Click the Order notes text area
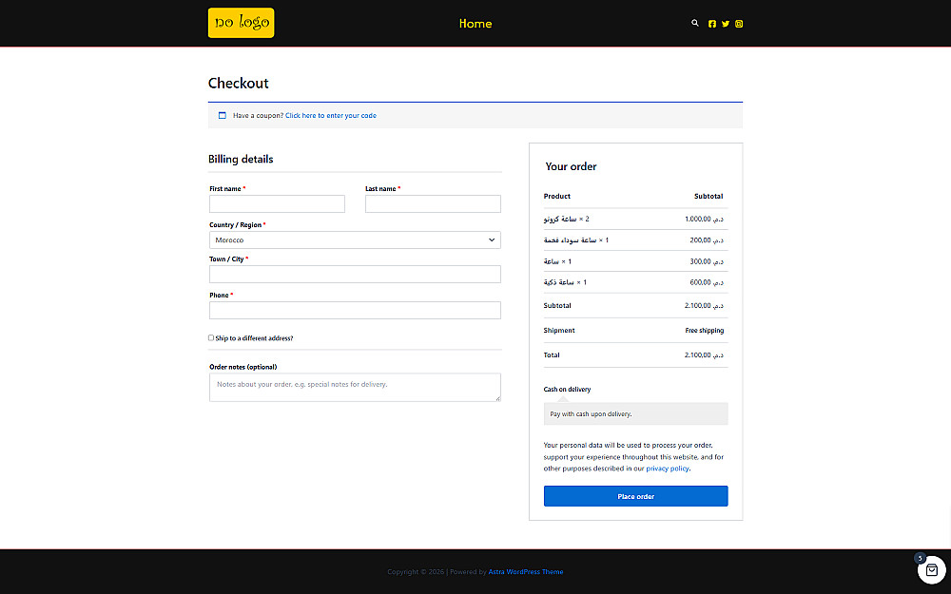 [x=355, y=388]
